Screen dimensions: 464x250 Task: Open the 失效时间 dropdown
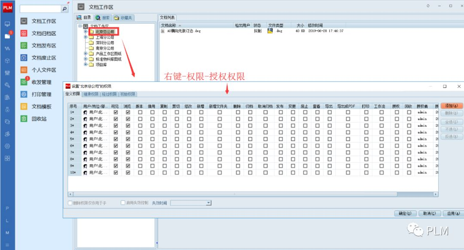pyautogui.click(x=209, y=203)
